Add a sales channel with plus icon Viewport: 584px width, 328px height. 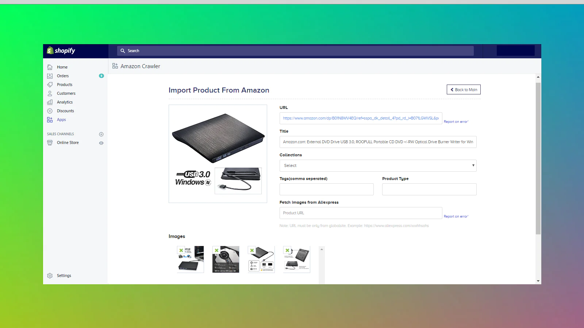tap(101, 134)
